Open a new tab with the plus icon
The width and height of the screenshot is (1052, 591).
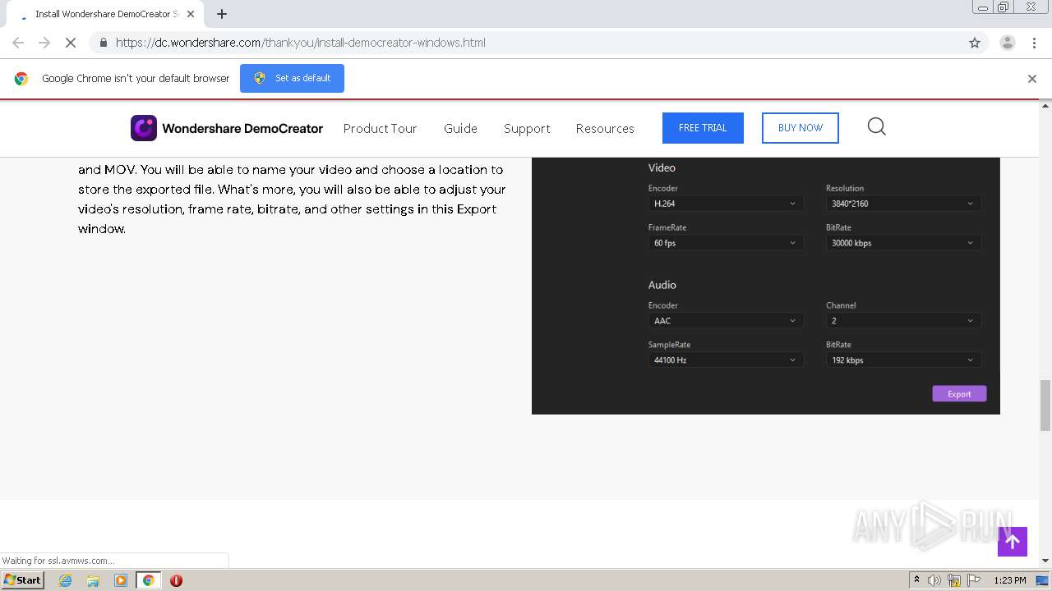point(222,14)
